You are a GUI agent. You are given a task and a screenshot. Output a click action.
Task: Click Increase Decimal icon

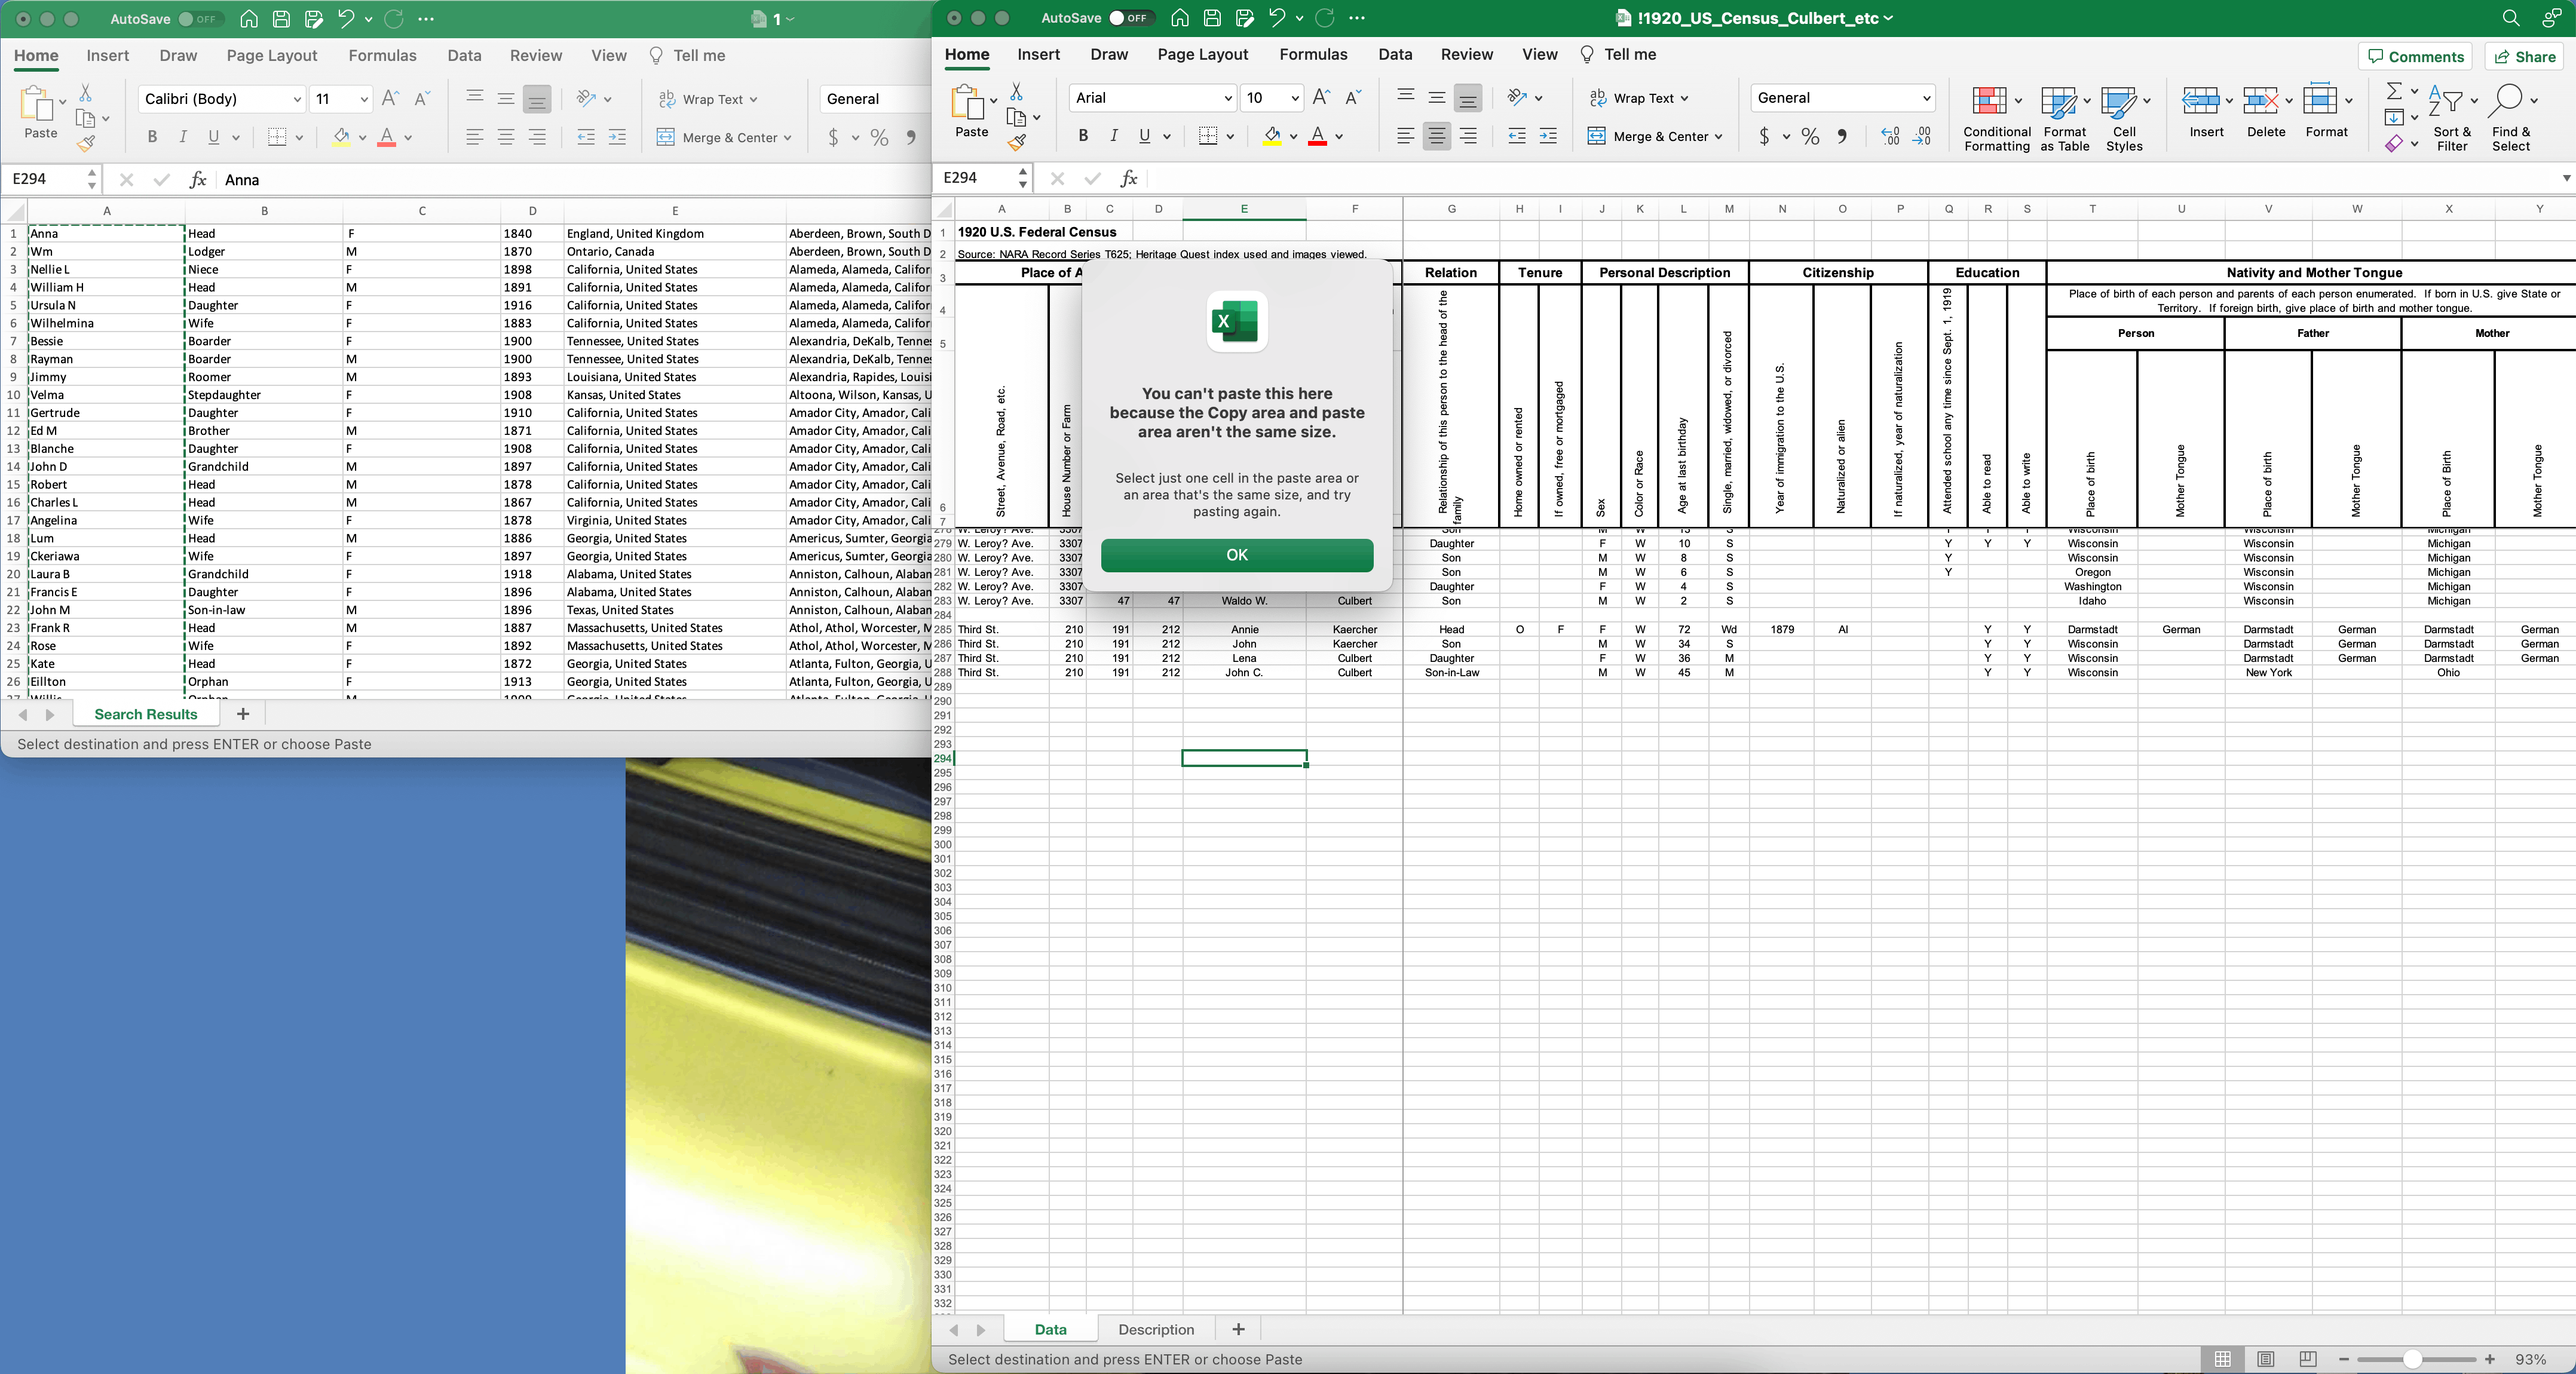(x=1889, y=136)
